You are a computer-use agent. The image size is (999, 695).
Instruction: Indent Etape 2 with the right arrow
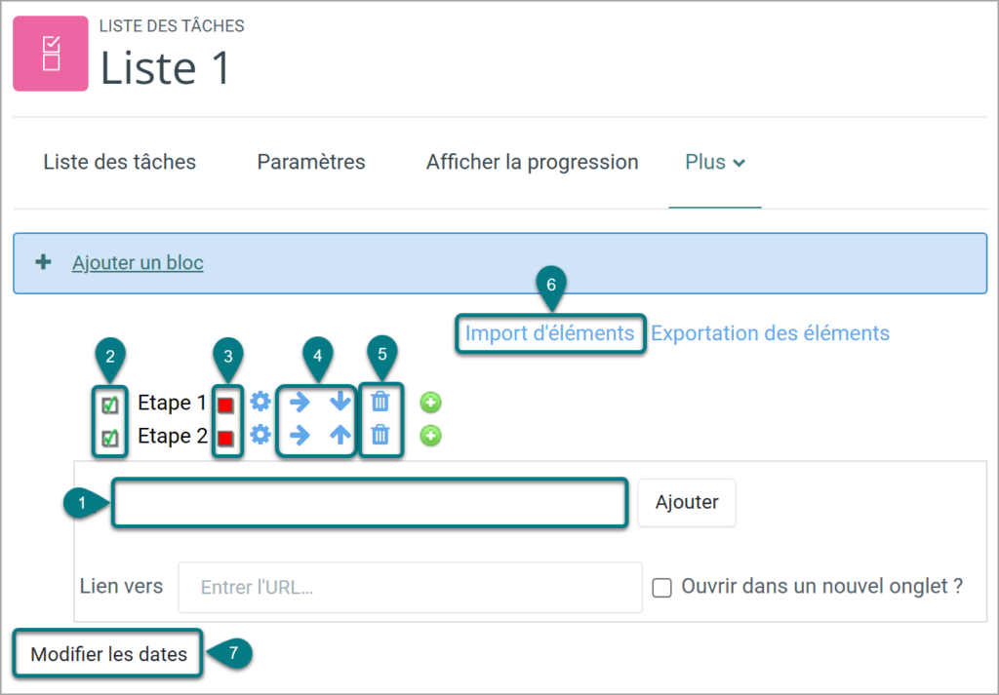(299, 436)
